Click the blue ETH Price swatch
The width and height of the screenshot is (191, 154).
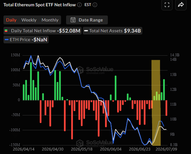6,40
